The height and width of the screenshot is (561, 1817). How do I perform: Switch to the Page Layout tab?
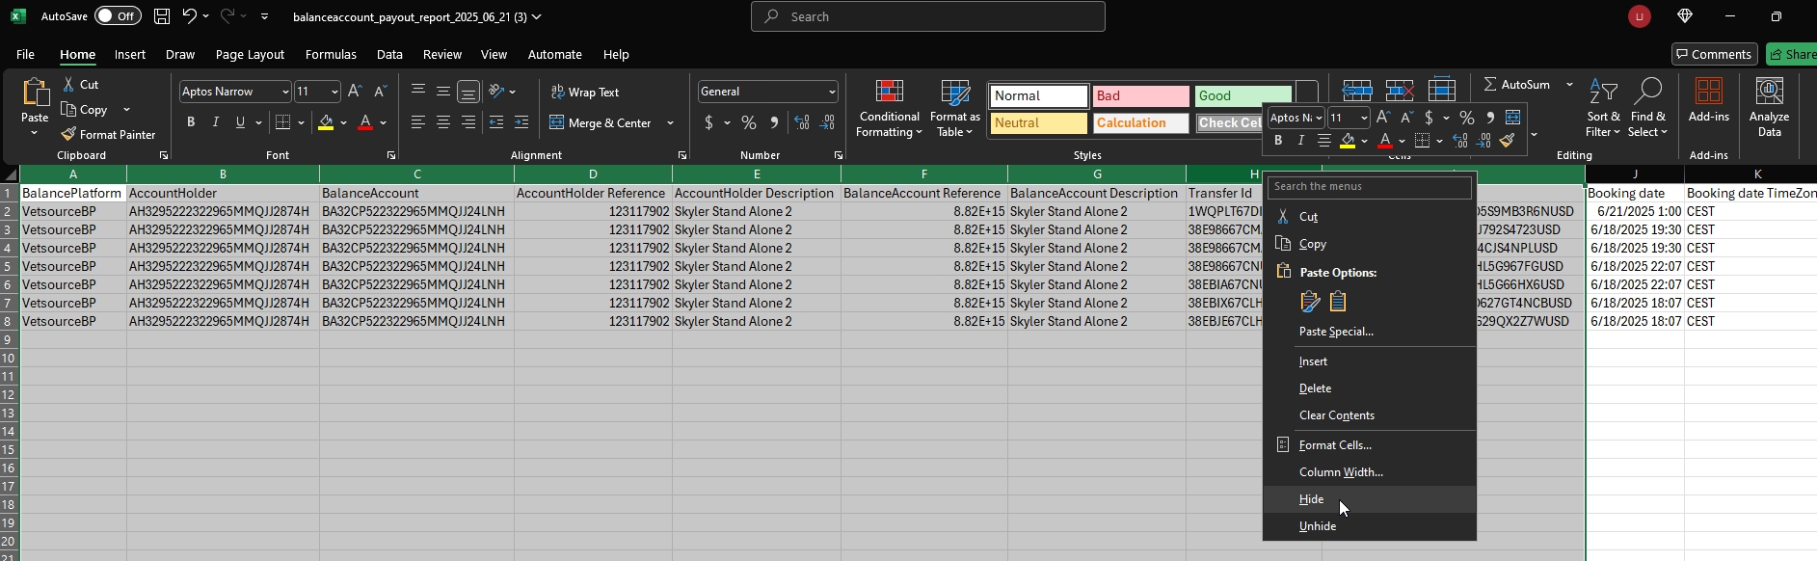pos(250,55)
